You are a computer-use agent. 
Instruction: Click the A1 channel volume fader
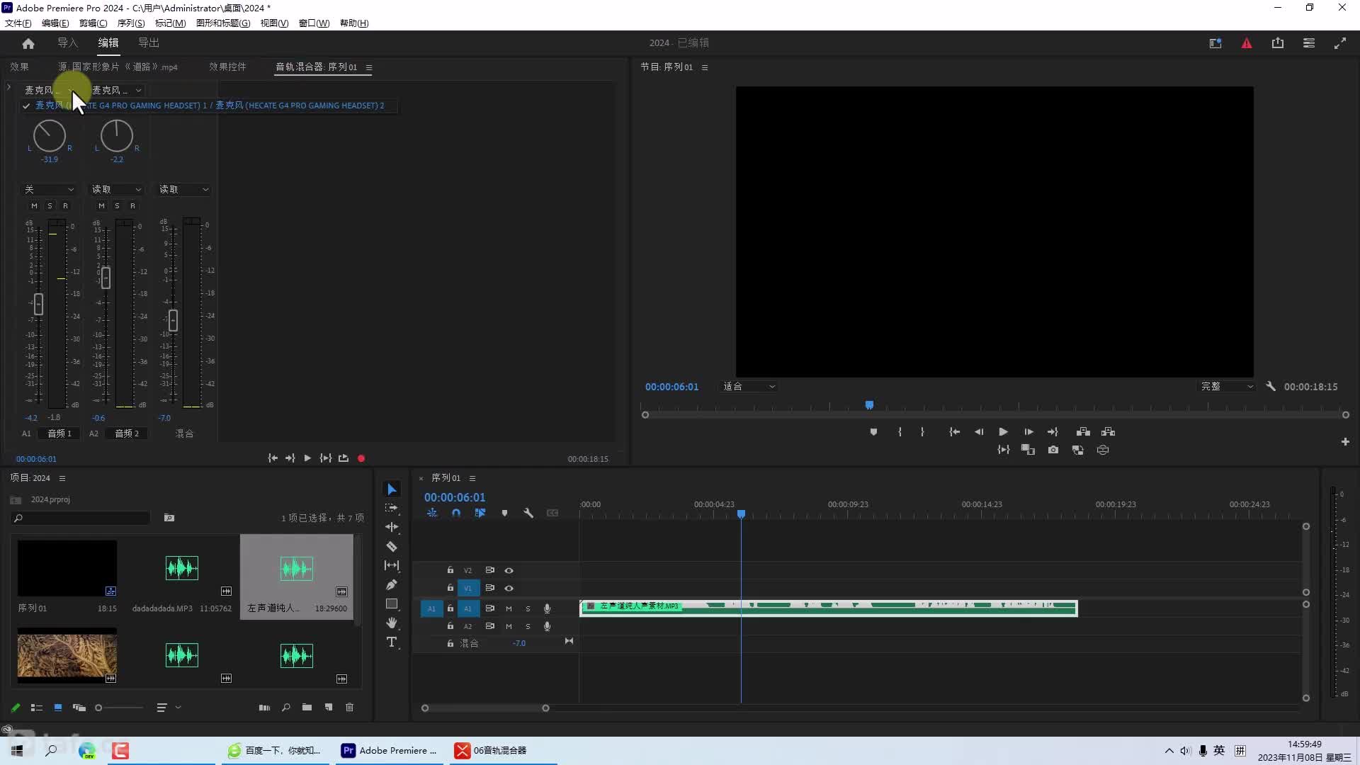coord(38,305)
